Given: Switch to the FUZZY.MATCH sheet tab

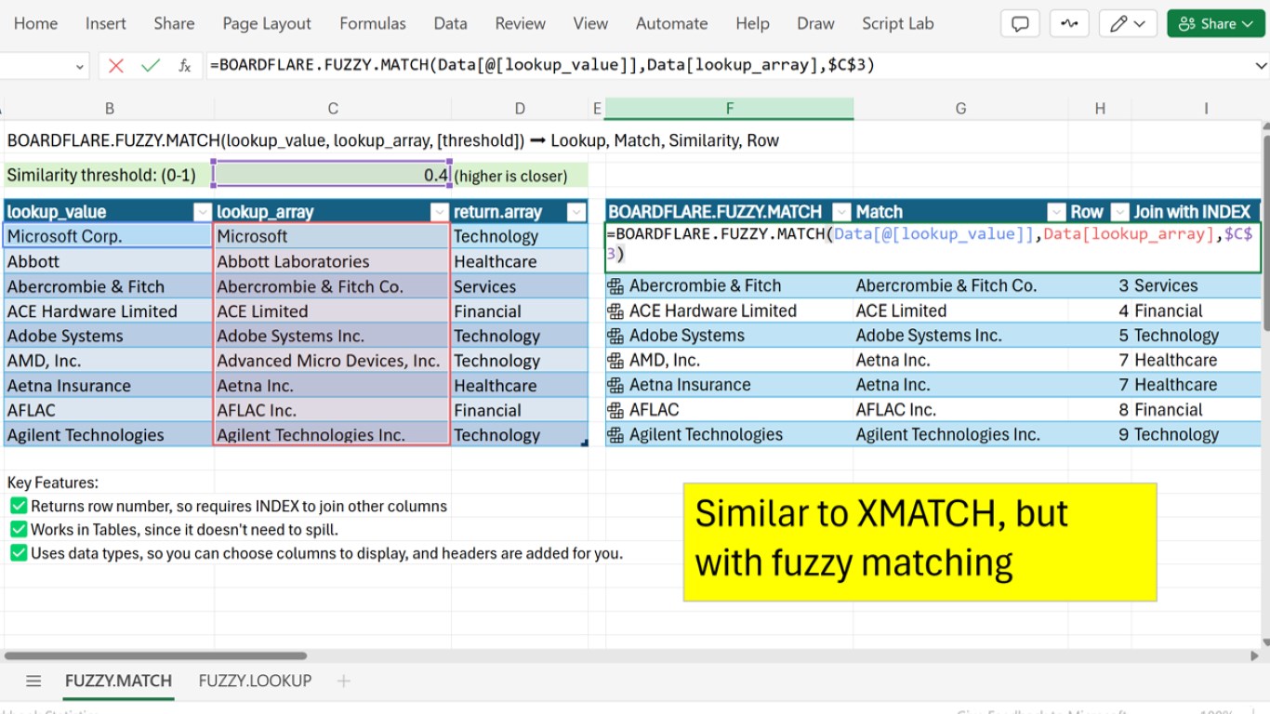Looking at the screenshot, I should [x=118, y=681].
